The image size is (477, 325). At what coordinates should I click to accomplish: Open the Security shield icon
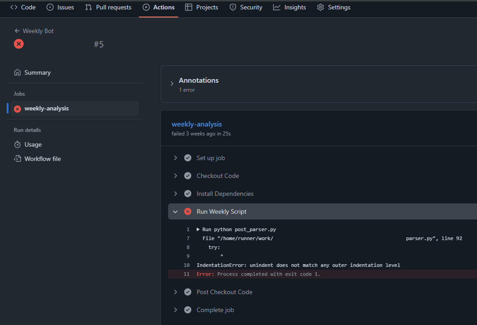click(232, 7)
